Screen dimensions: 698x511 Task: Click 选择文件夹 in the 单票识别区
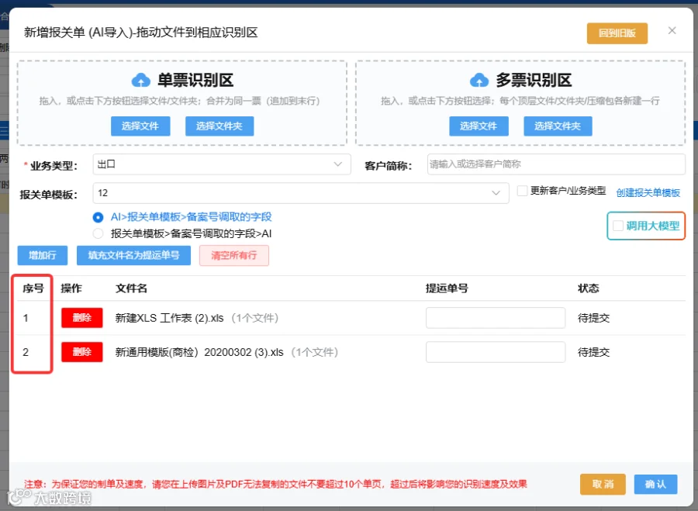[x=219, y=126]
